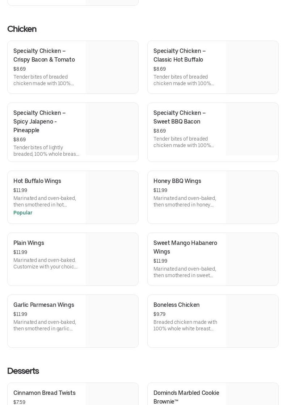Click the Honey BBQ Wings image thumbnail
This screenshot has height=405, width=291.
coord(252,197)
